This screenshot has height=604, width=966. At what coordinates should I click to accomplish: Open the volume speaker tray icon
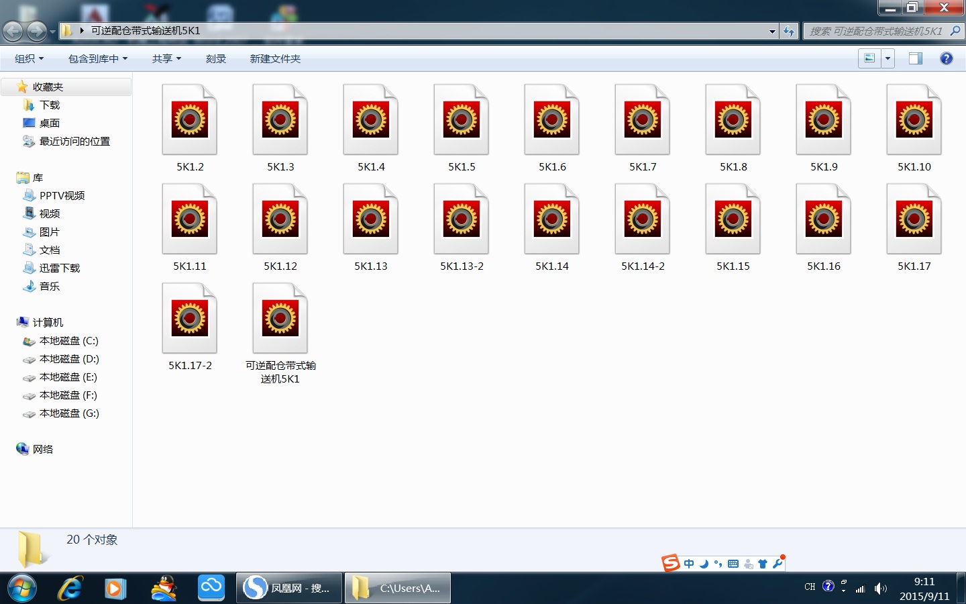[880, 589]
